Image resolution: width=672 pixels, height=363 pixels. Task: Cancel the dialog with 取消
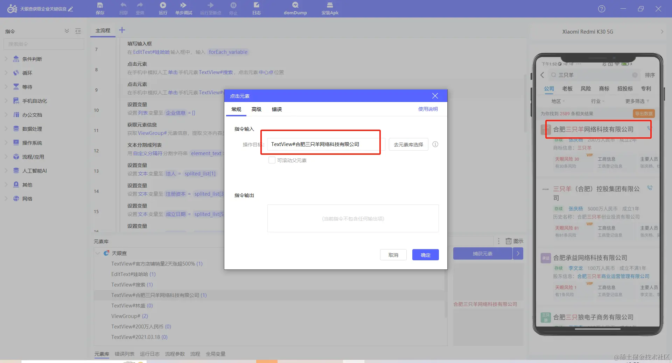pyautogui.click(x=393, y=255)
